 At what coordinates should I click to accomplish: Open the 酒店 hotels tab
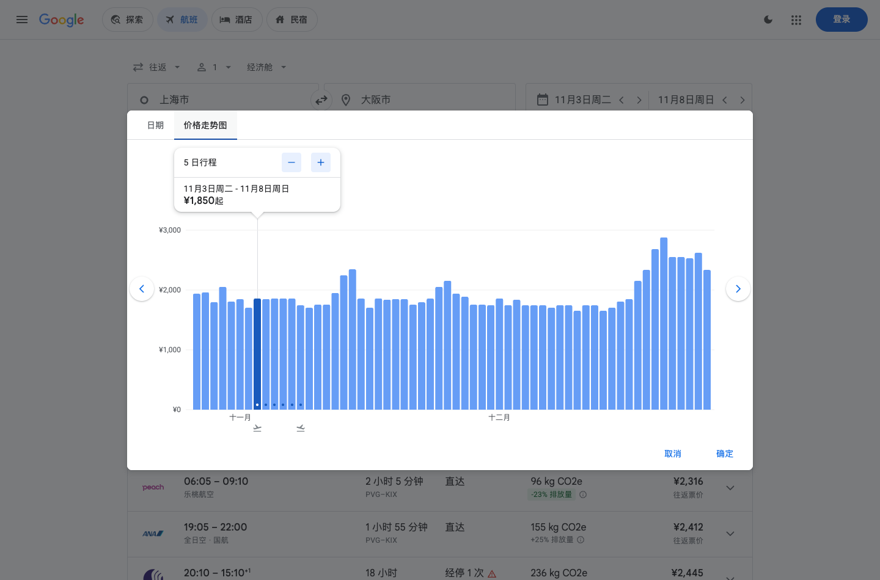click(237, 20)
